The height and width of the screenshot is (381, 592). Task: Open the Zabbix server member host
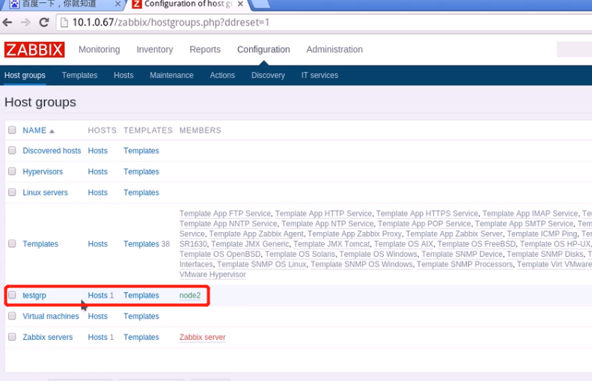pyautogui.click(x=202, y=337)
